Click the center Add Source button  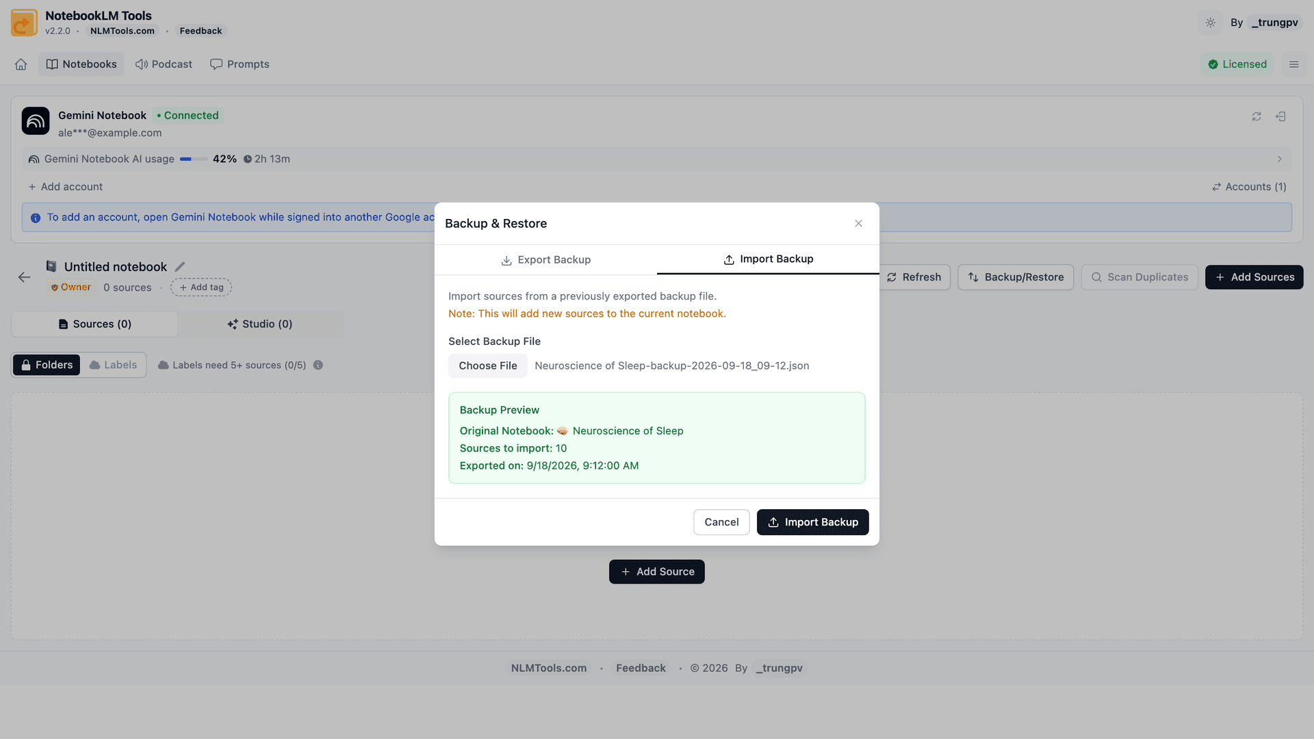(x=657, y=572)
